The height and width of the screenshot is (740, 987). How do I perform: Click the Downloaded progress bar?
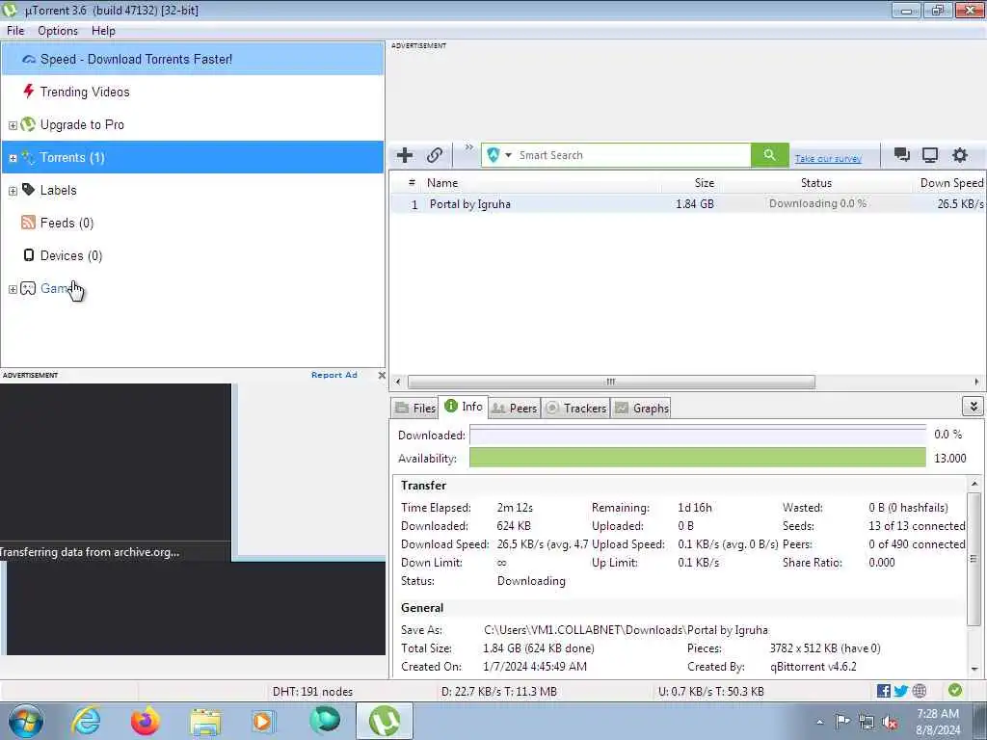(698, 435)
